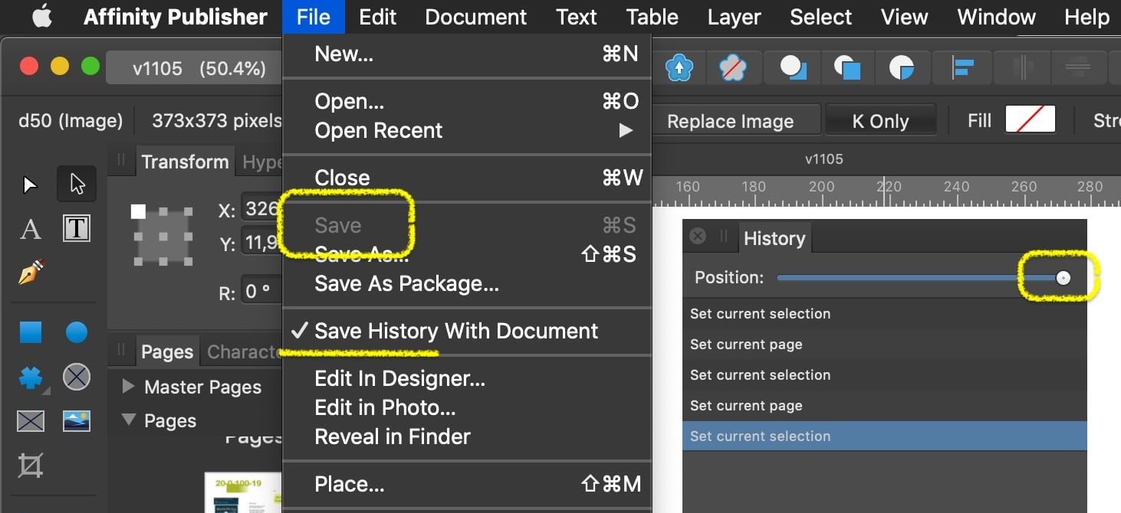Image resolution: width=1121 pixels, height=513 pixels.
Task: Click the Intersect boolean operation icon
Action: 902,68
